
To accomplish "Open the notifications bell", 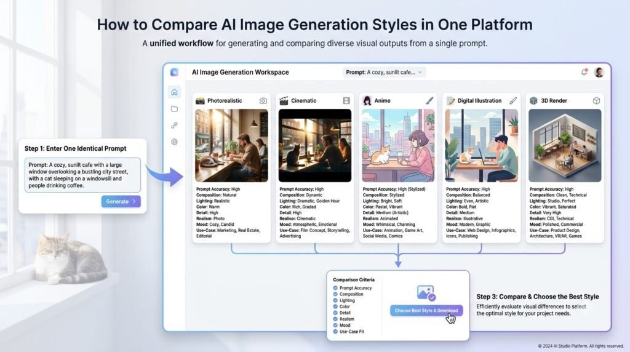I will pyautogui.click(x=584, y=72).
